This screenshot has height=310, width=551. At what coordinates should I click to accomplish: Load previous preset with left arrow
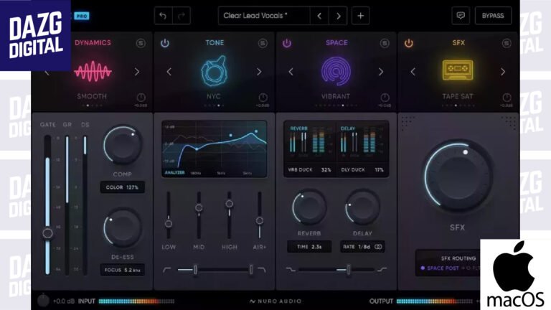point(319,16)
